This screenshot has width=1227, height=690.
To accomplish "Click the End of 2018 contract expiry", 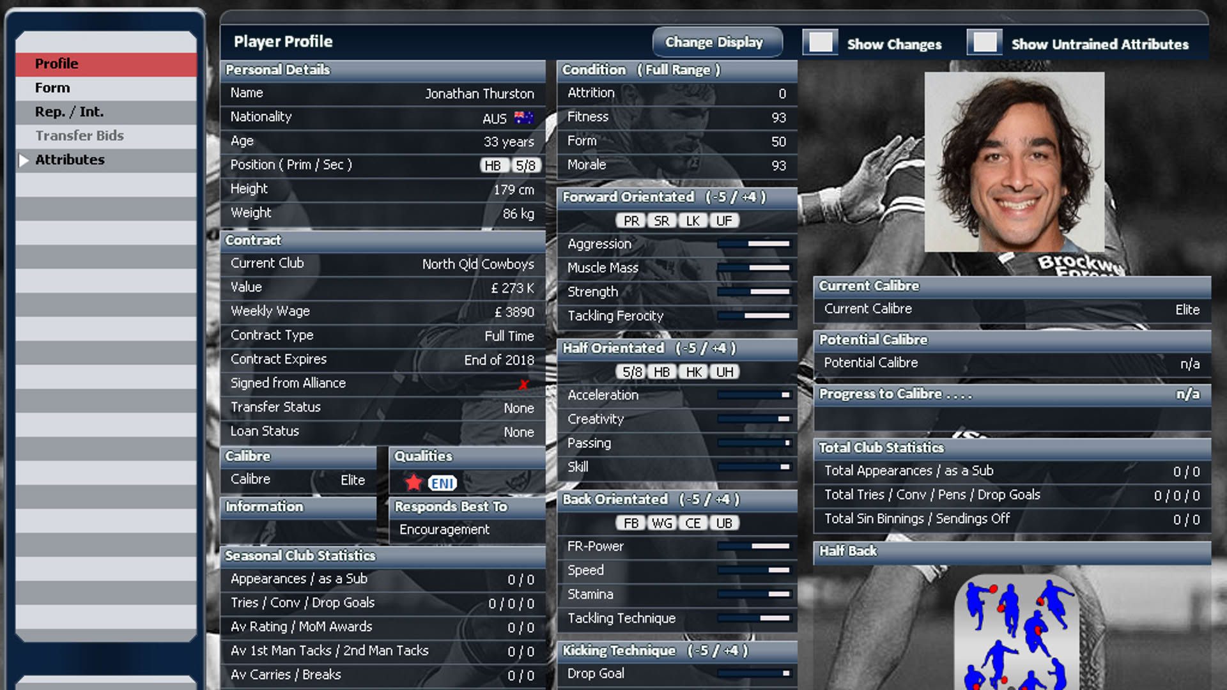I will 499,360.
